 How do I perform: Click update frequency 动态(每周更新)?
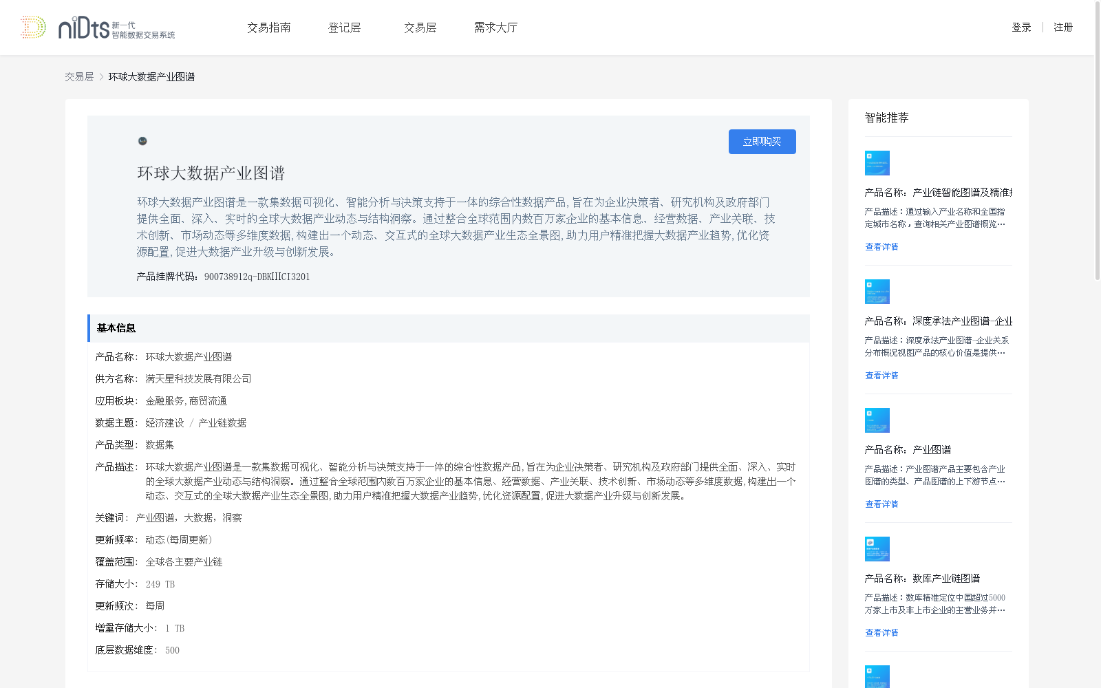point(179,540)
